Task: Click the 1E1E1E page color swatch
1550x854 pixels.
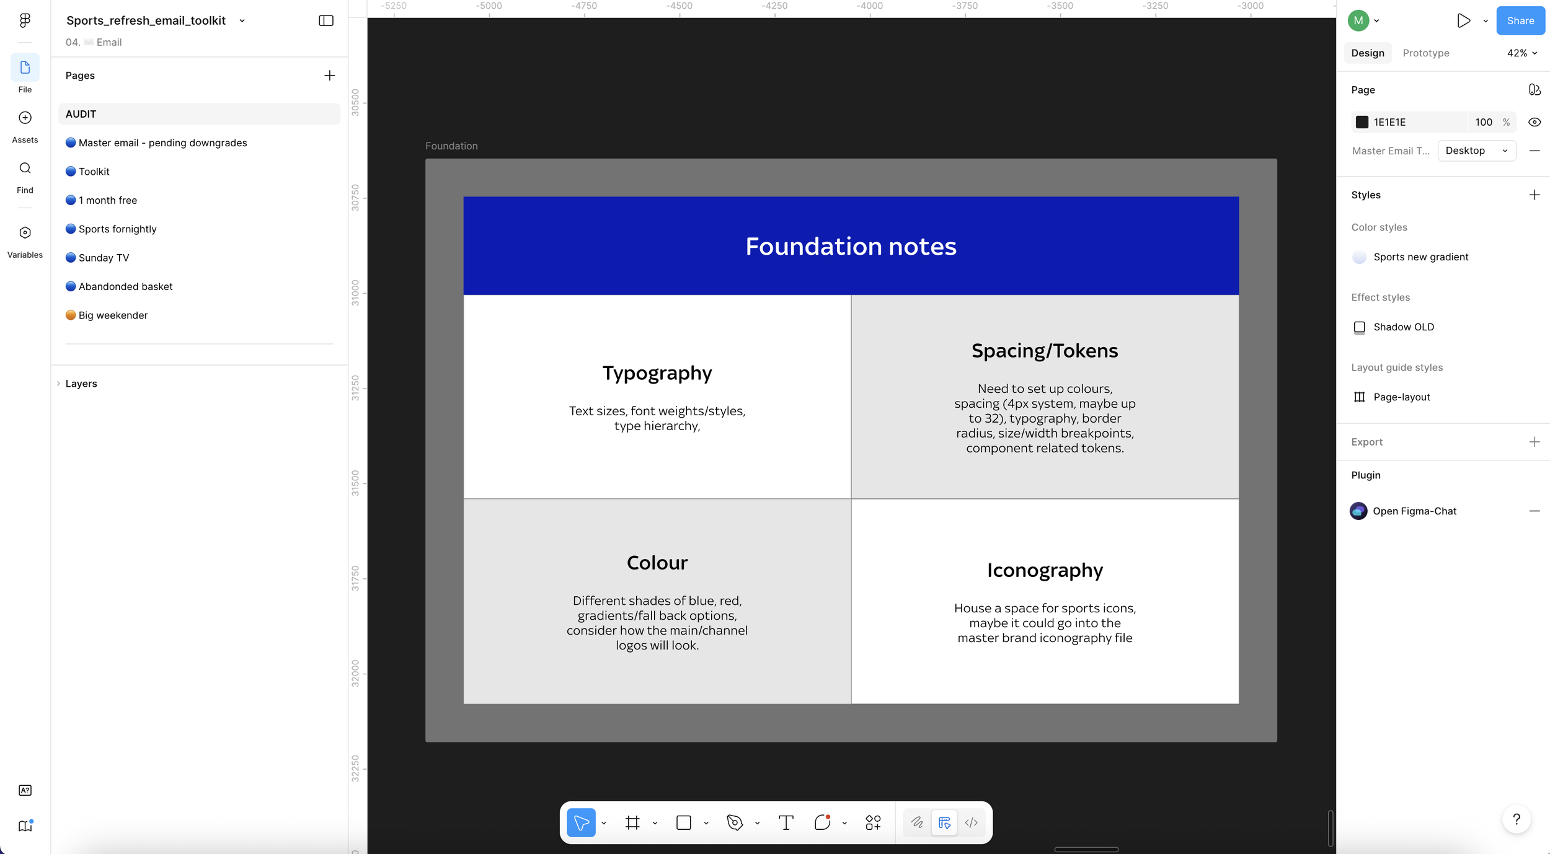Action: click(1362, 122)
